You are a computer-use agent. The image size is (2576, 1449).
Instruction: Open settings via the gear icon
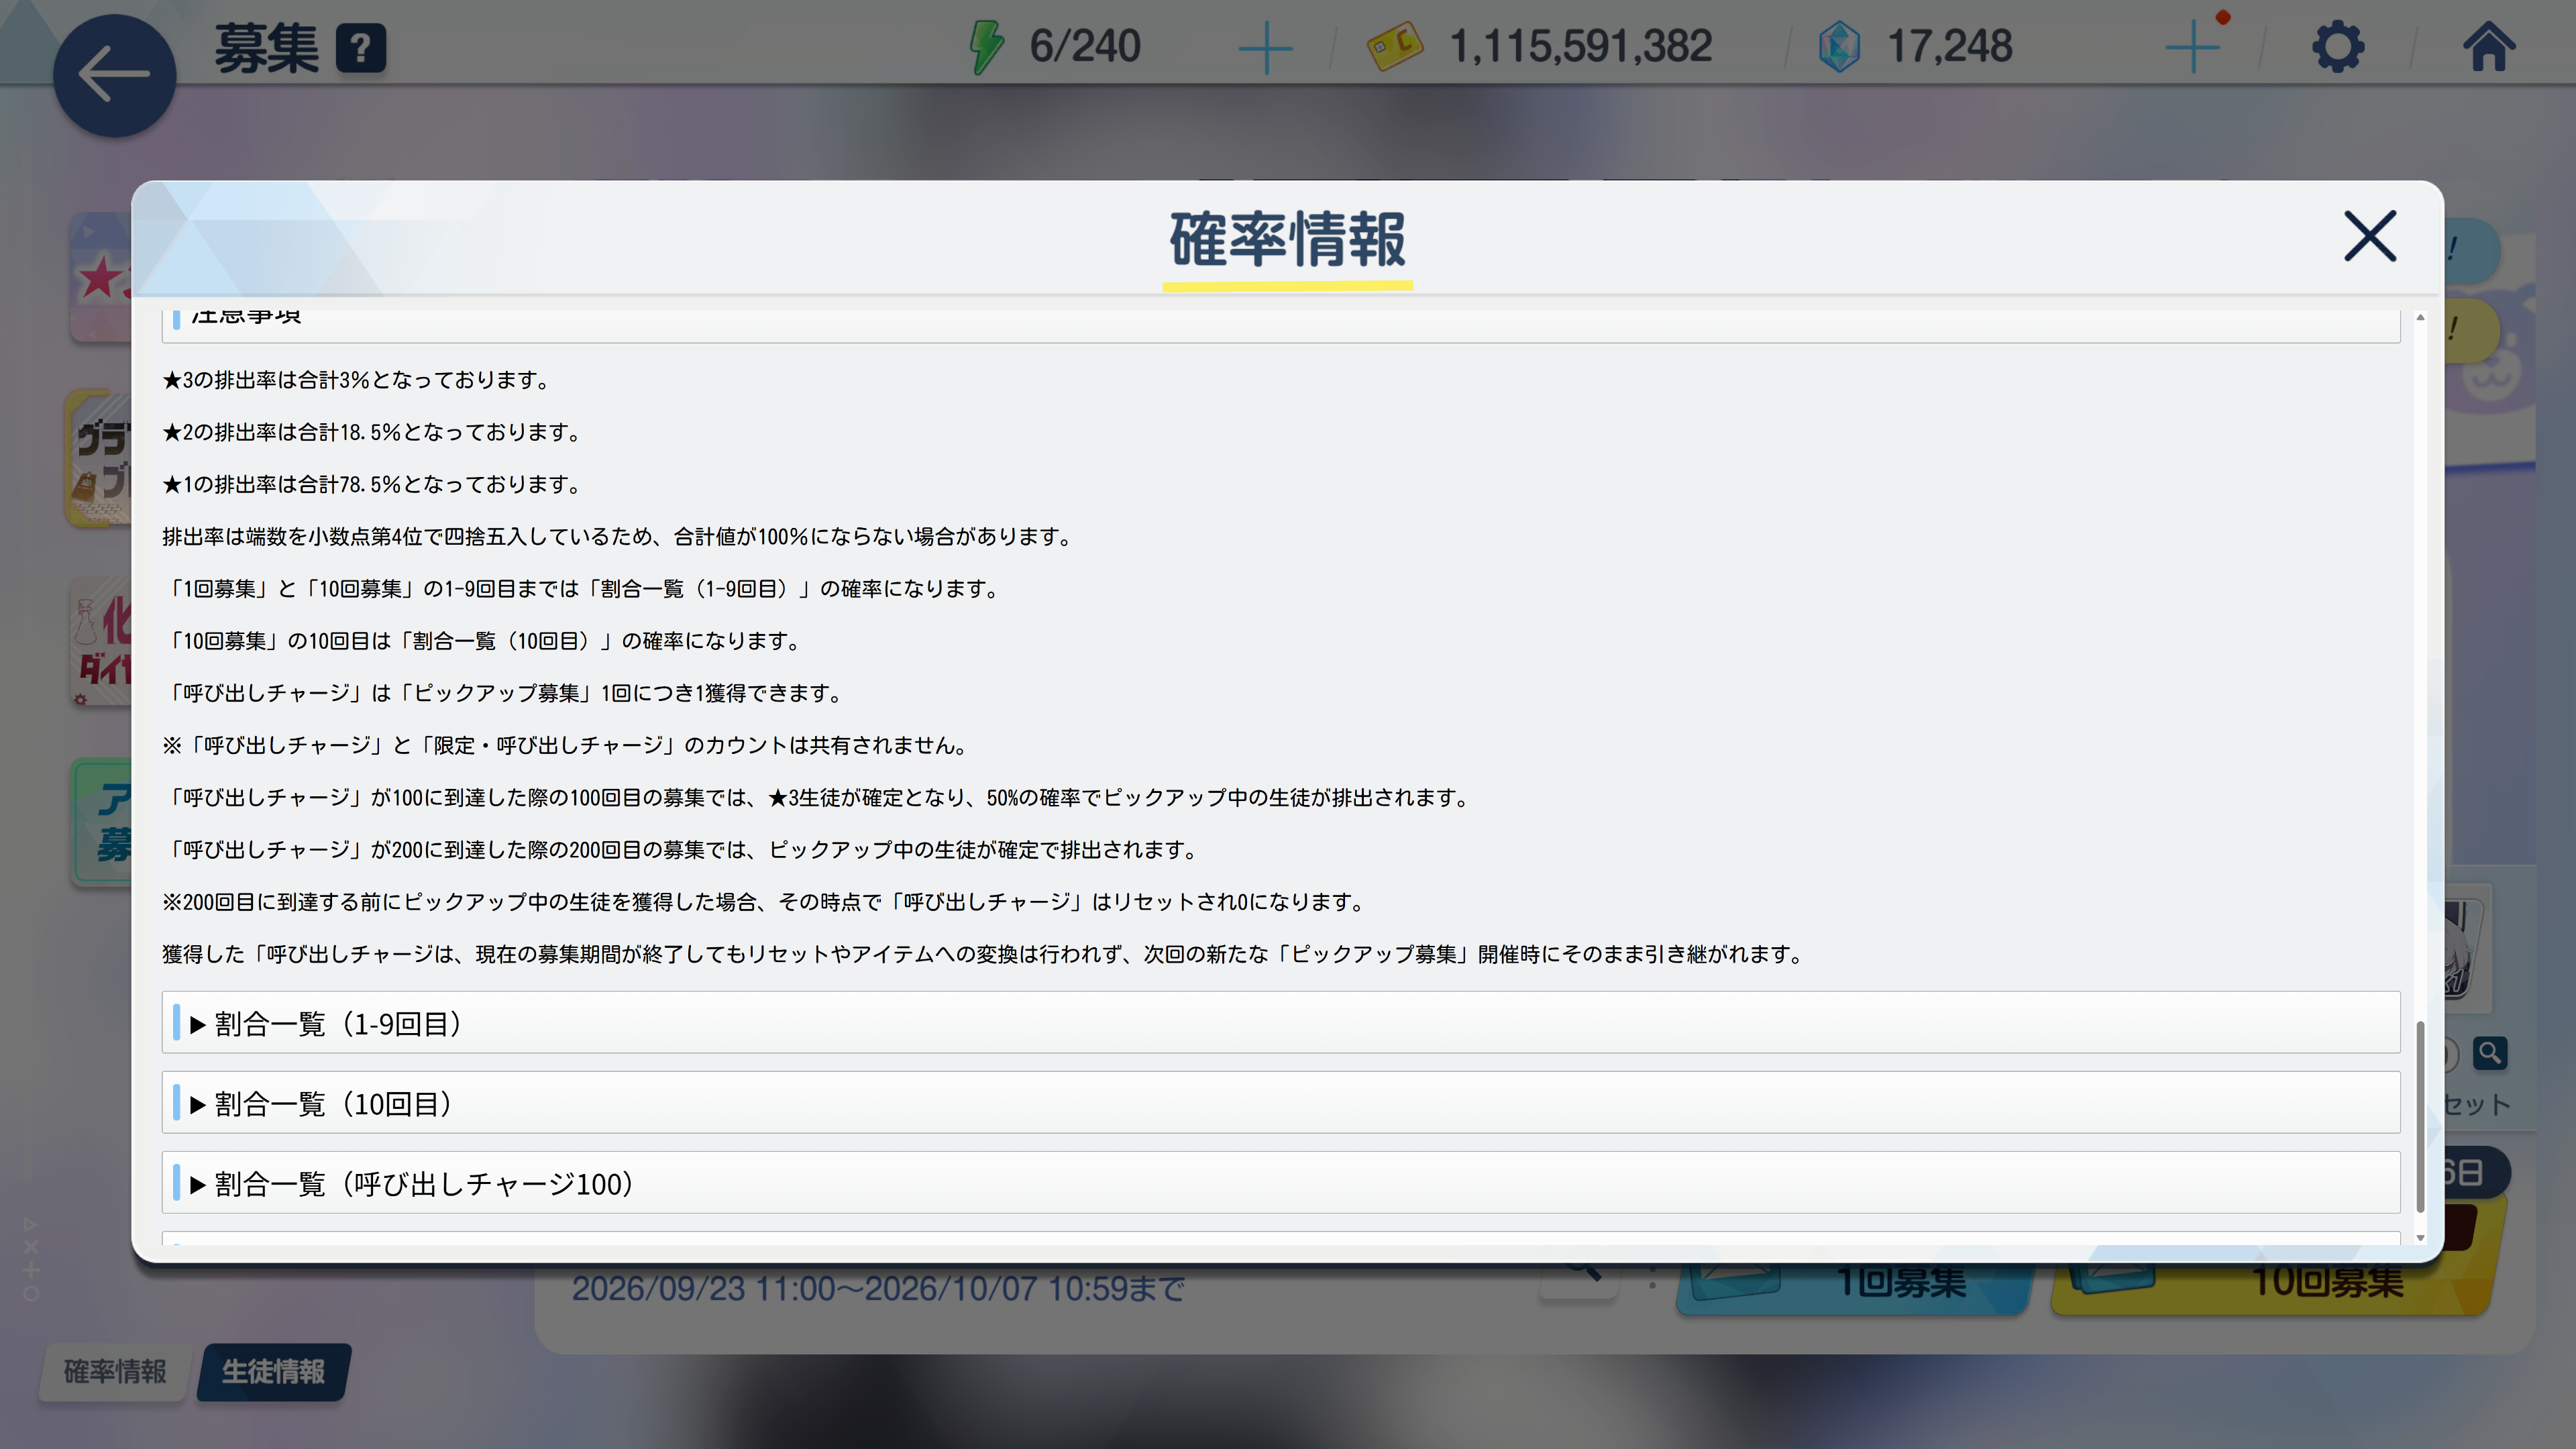(x=2338, y=47)
